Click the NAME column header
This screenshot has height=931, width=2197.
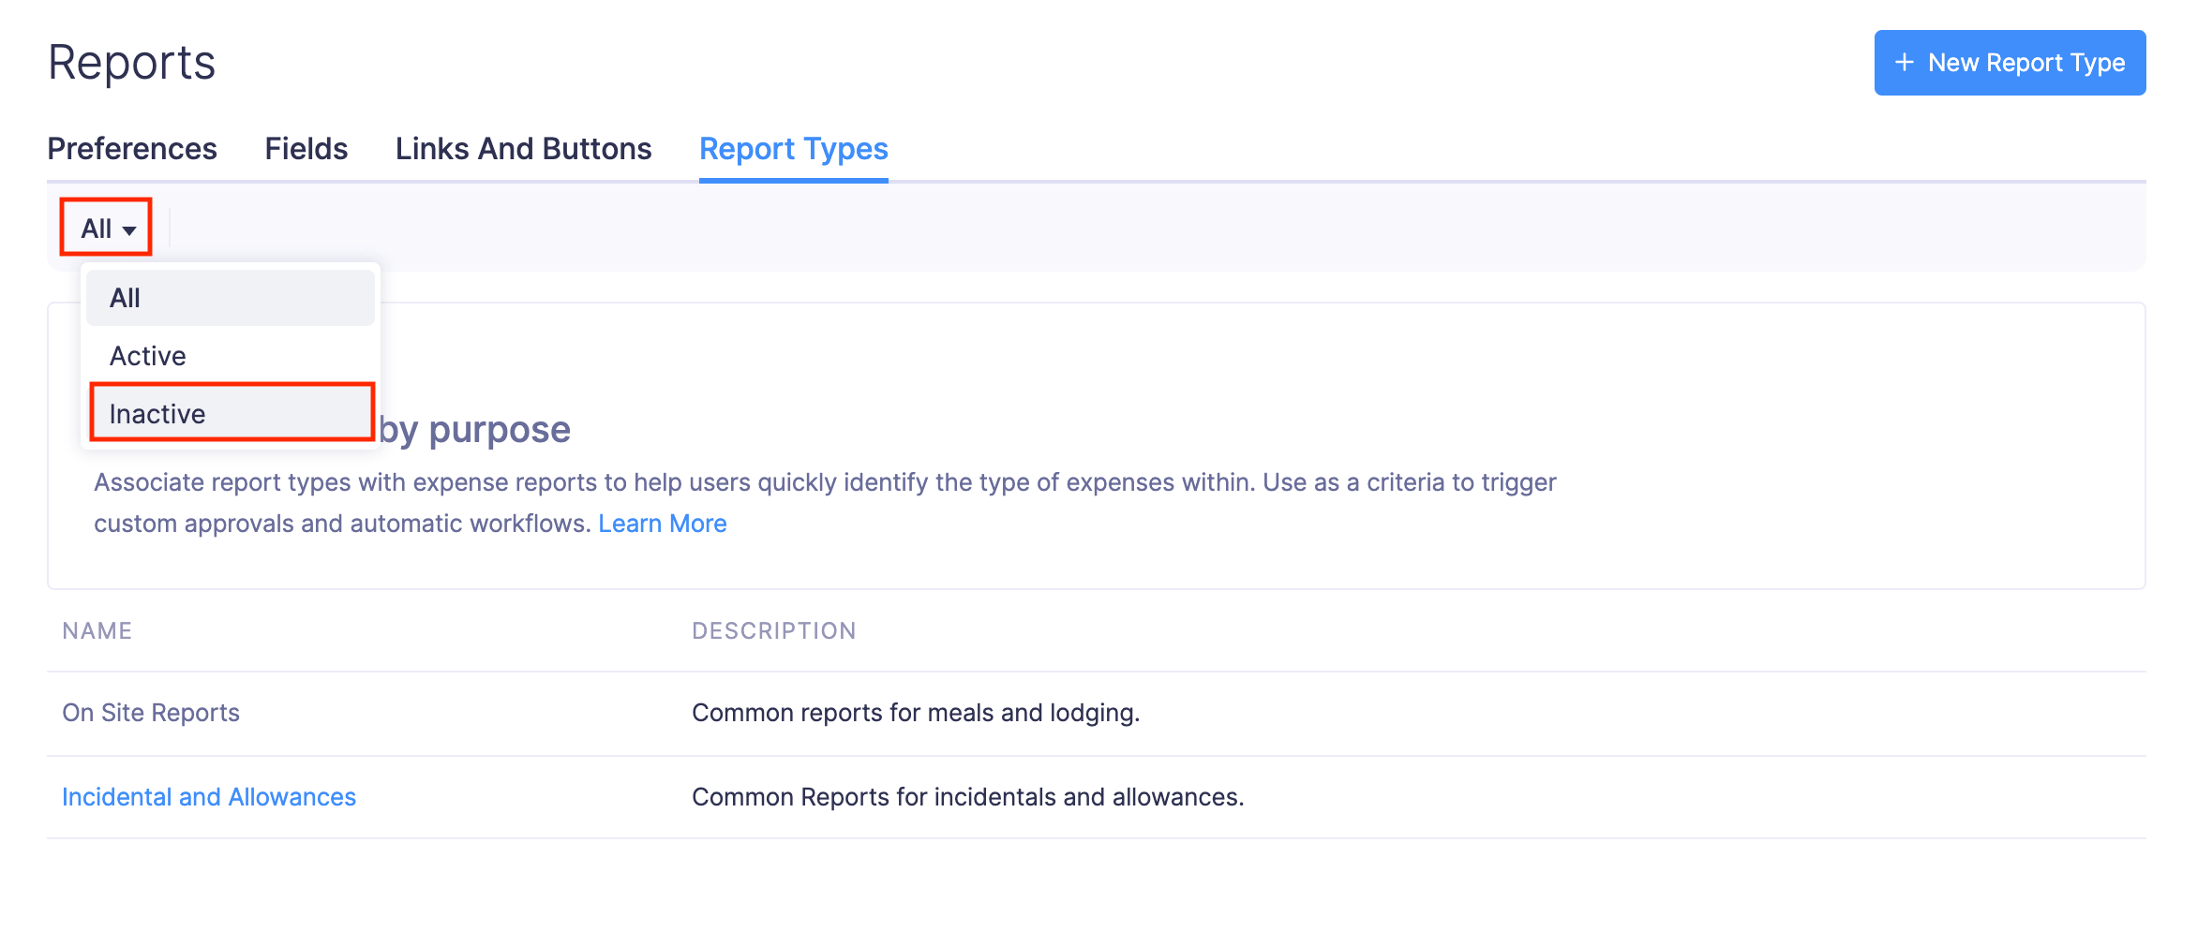pyautogui.click(x=97, y=629)
